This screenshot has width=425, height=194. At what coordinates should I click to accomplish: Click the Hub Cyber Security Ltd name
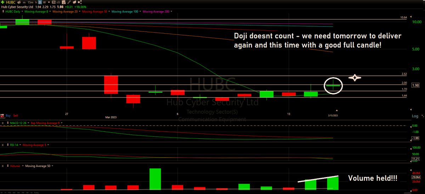pos(17,7)
